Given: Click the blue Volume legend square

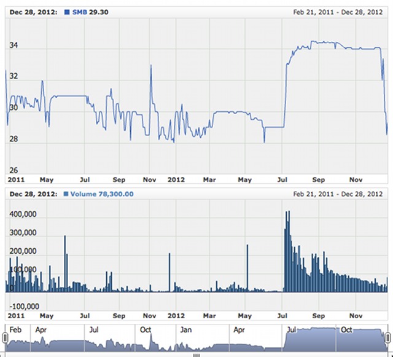Looking at the screenshot, I should 66,194.
